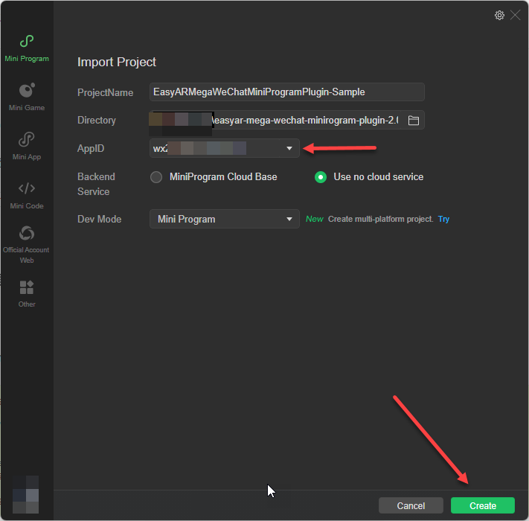Click the Directory label text
Image resolution: width=529 pixels, height=521 pixels.
[97, 120]
